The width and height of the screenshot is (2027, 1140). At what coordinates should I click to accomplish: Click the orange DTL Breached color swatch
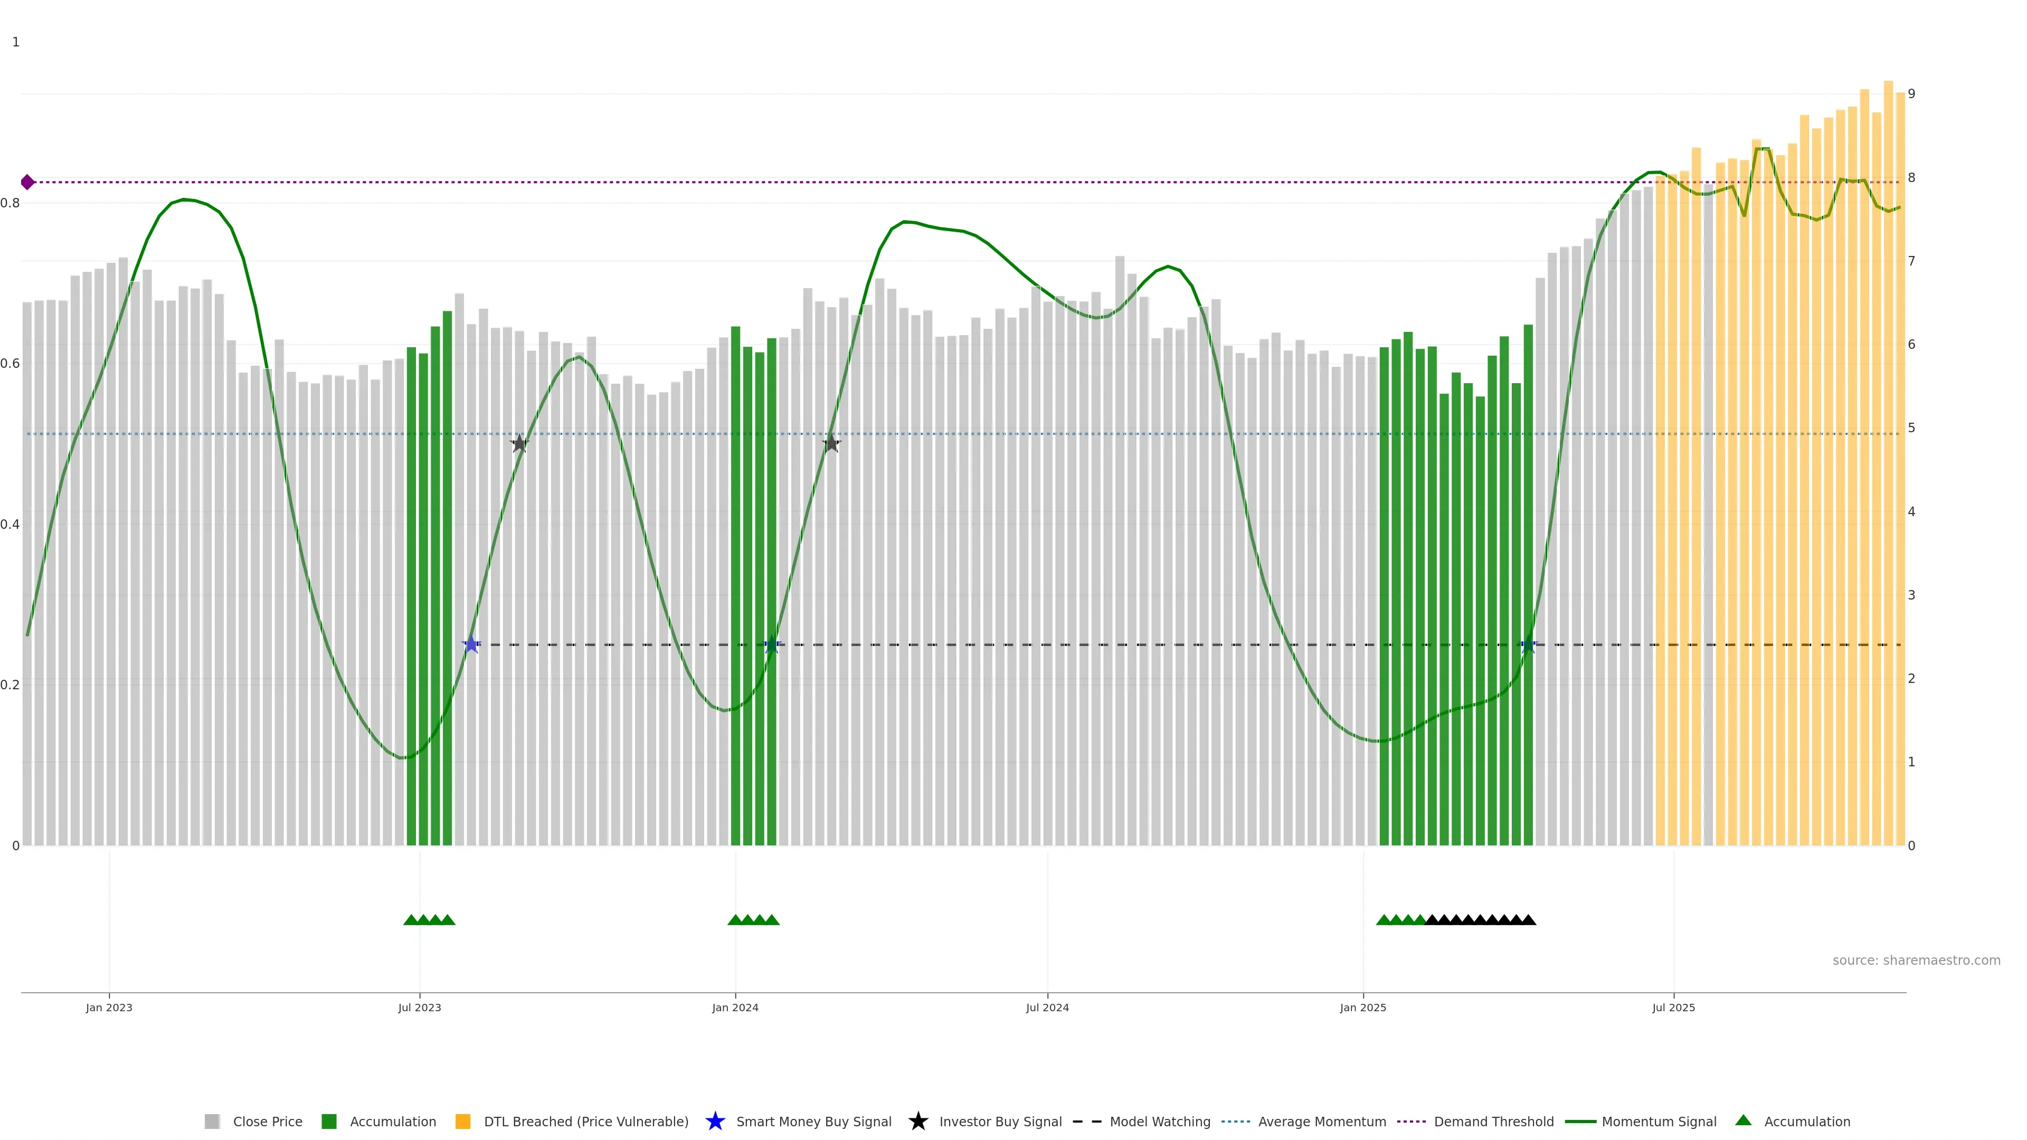pyautogui.click(x=463, y=1122)
